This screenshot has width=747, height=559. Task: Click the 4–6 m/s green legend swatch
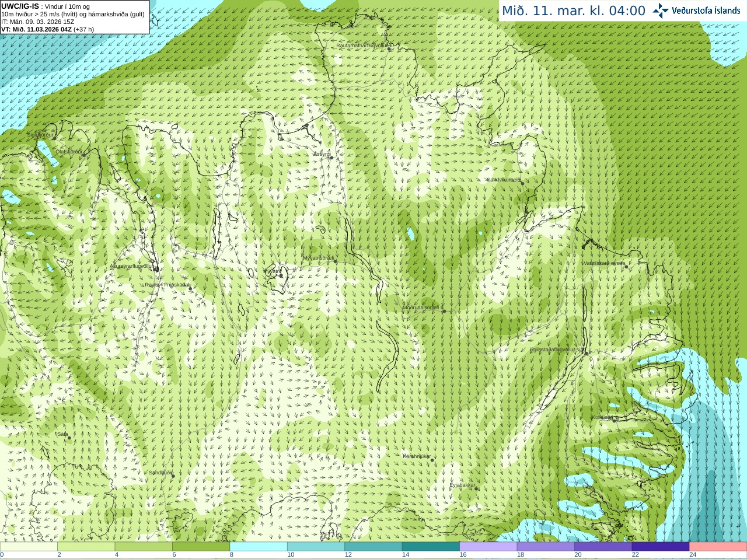click(144, 547)
